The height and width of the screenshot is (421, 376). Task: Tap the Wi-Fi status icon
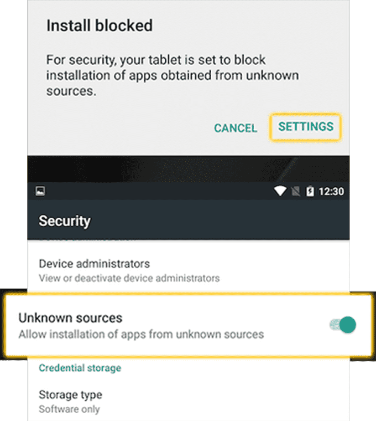(x=280, y=191)
